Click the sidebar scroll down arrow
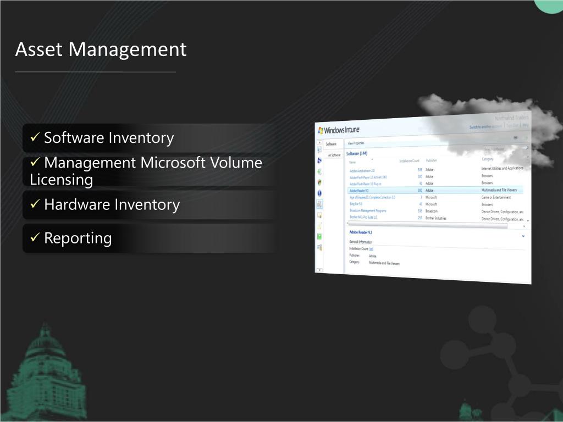Screen dimensions: 563x422 pos(319,270)
